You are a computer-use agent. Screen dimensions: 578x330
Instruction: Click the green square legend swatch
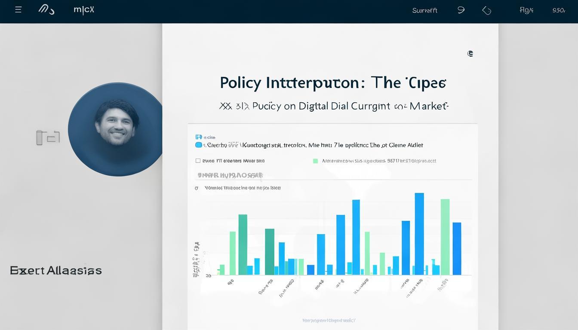(x=315, y=161)
